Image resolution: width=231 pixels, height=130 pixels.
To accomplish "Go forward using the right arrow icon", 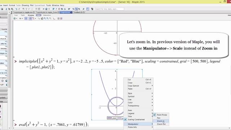I will pos(49,9).
